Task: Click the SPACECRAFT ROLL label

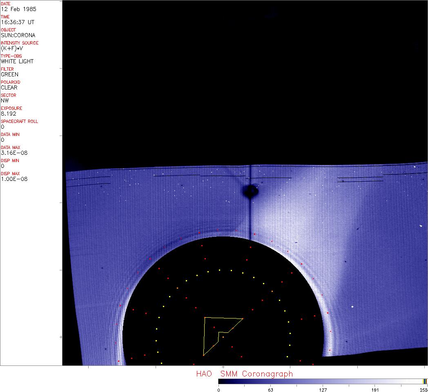Action: [17, 122]
